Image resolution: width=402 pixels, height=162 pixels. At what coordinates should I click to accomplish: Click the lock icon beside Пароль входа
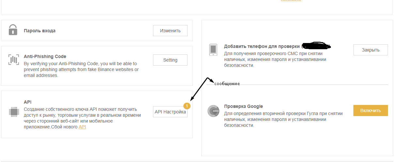coord(13,30)
